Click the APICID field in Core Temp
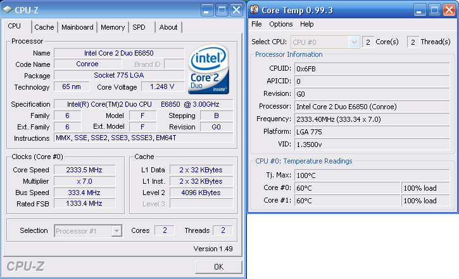This screenshot has width=459, height=279. [x=372, y=81]
